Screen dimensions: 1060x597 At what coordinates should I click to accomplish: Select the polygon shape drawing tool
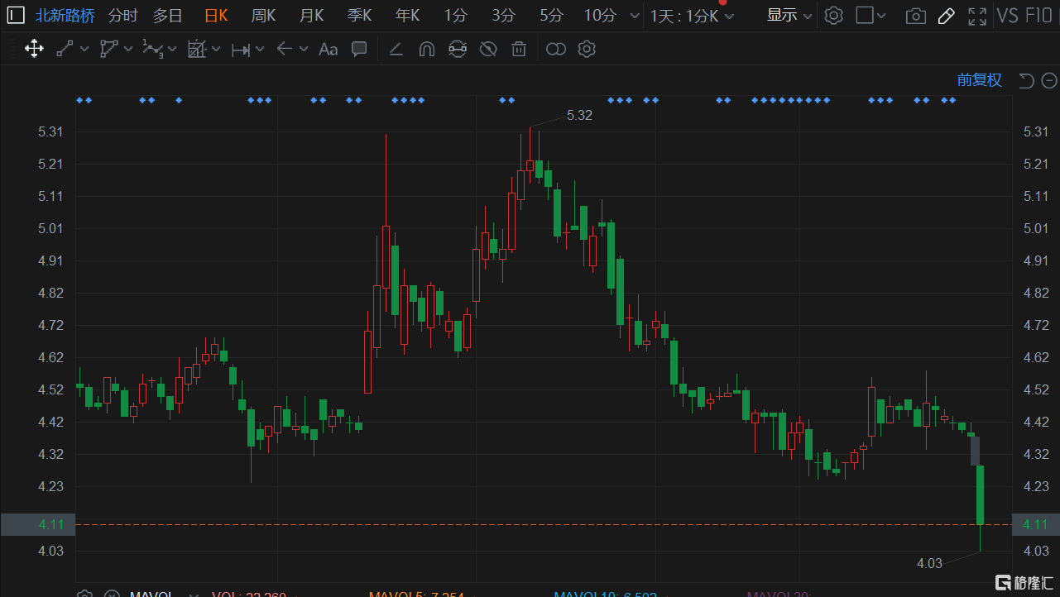click(108, 49)
